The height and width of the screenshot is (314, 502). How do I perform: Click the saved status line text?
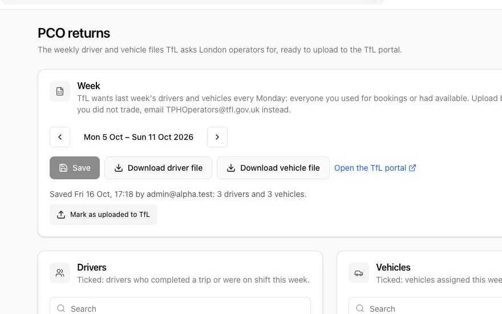click(178, 194)
